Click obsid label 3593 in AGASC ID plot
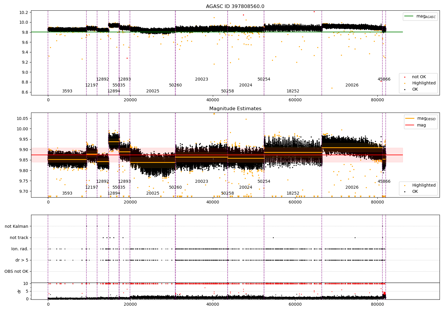The image size is (444, 311). pos(67,91)
